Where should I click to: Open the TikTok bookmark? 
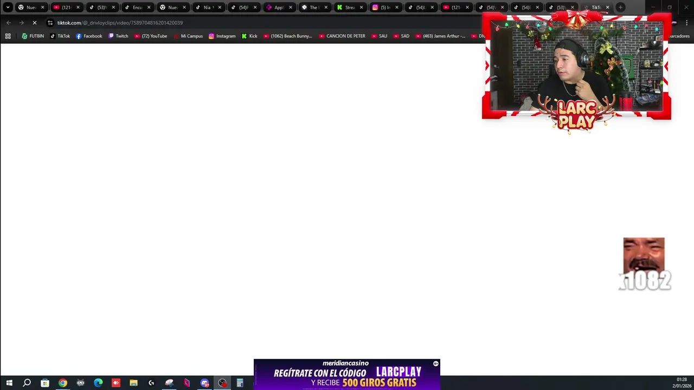(x=60, y=36)
